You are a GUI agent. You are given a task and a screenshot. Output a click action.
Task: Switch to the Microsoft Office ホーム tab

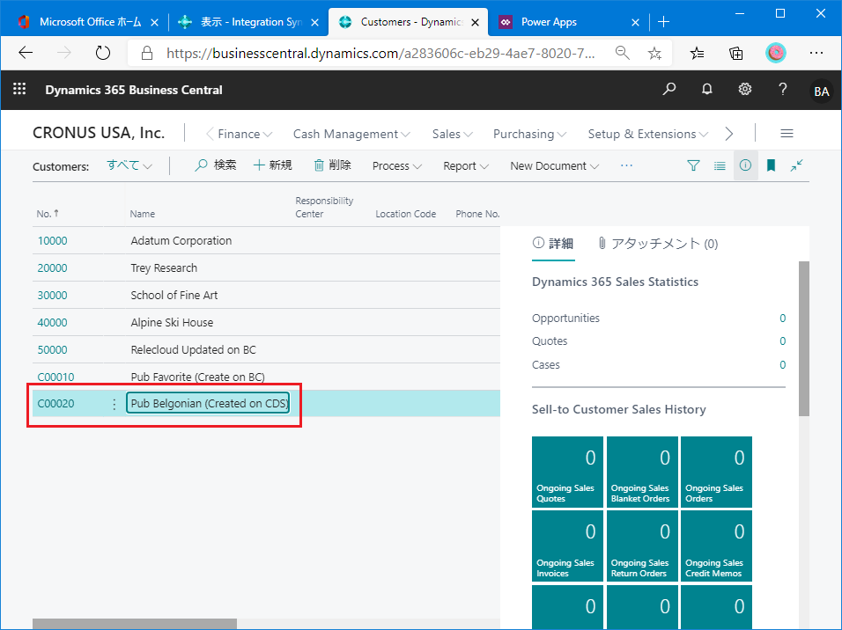(x=85, y=22)
